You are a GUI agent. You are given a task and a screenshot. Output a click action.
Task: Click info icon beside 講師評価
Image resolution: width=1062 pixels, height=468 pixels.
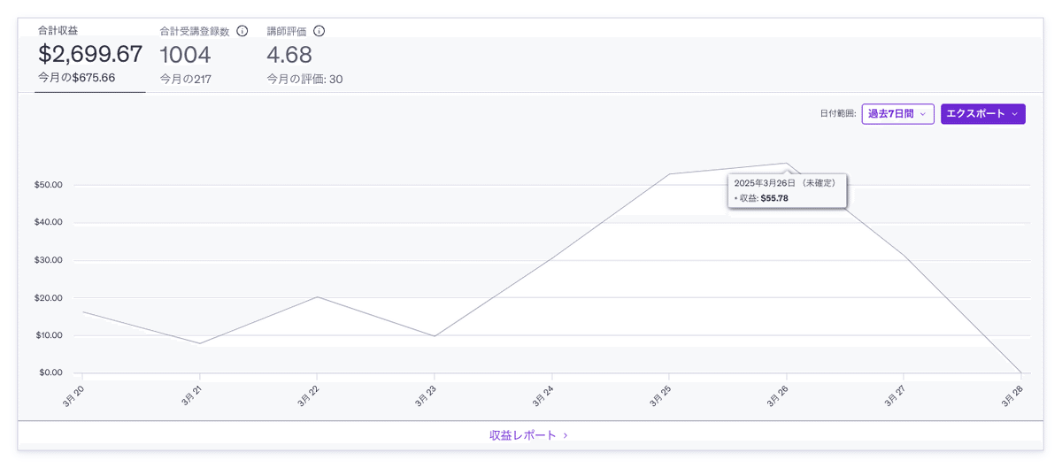[319, 31]
